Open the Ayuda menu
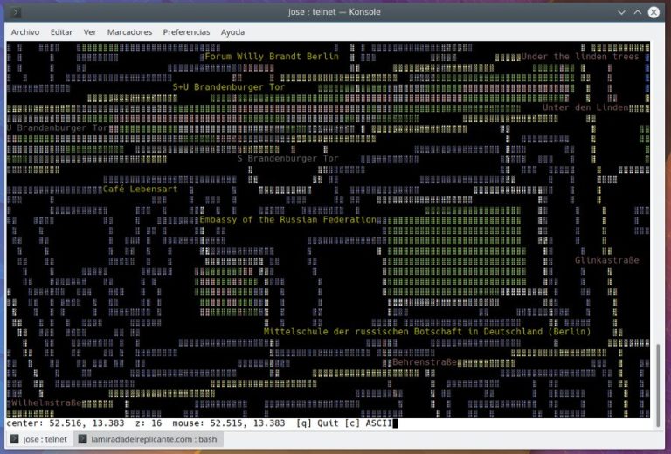The height and width of the screenshot is (454, 671). (232, 32)
